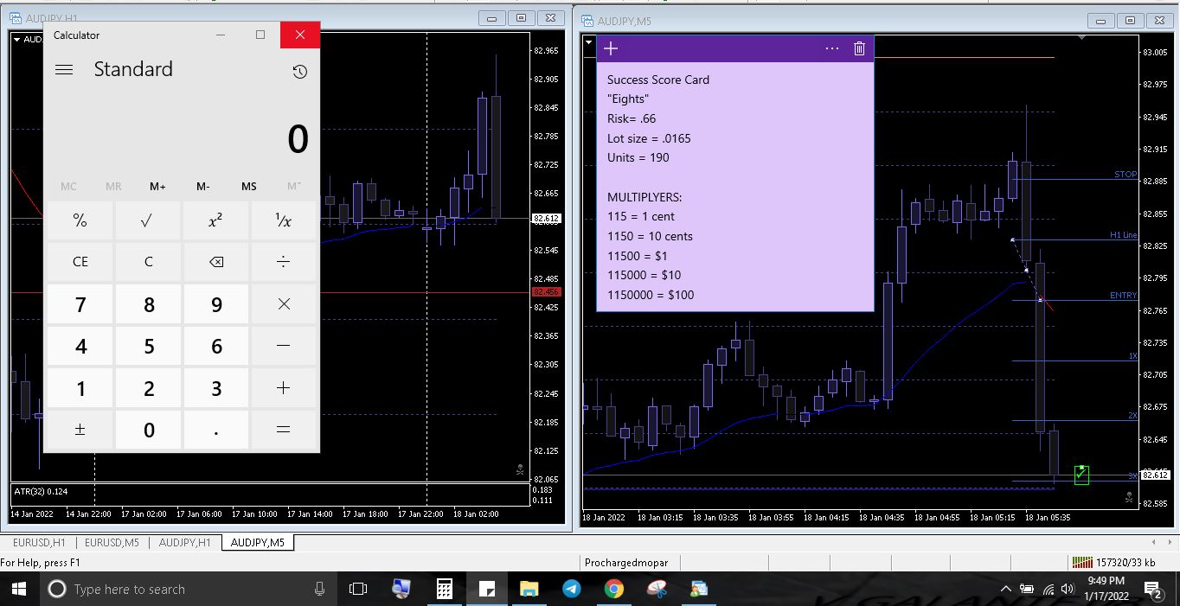Click the plus operator key
Image resolution: width=1180 pixels, height=606 pixels.
pyautogui.click(x=283, y=388)
